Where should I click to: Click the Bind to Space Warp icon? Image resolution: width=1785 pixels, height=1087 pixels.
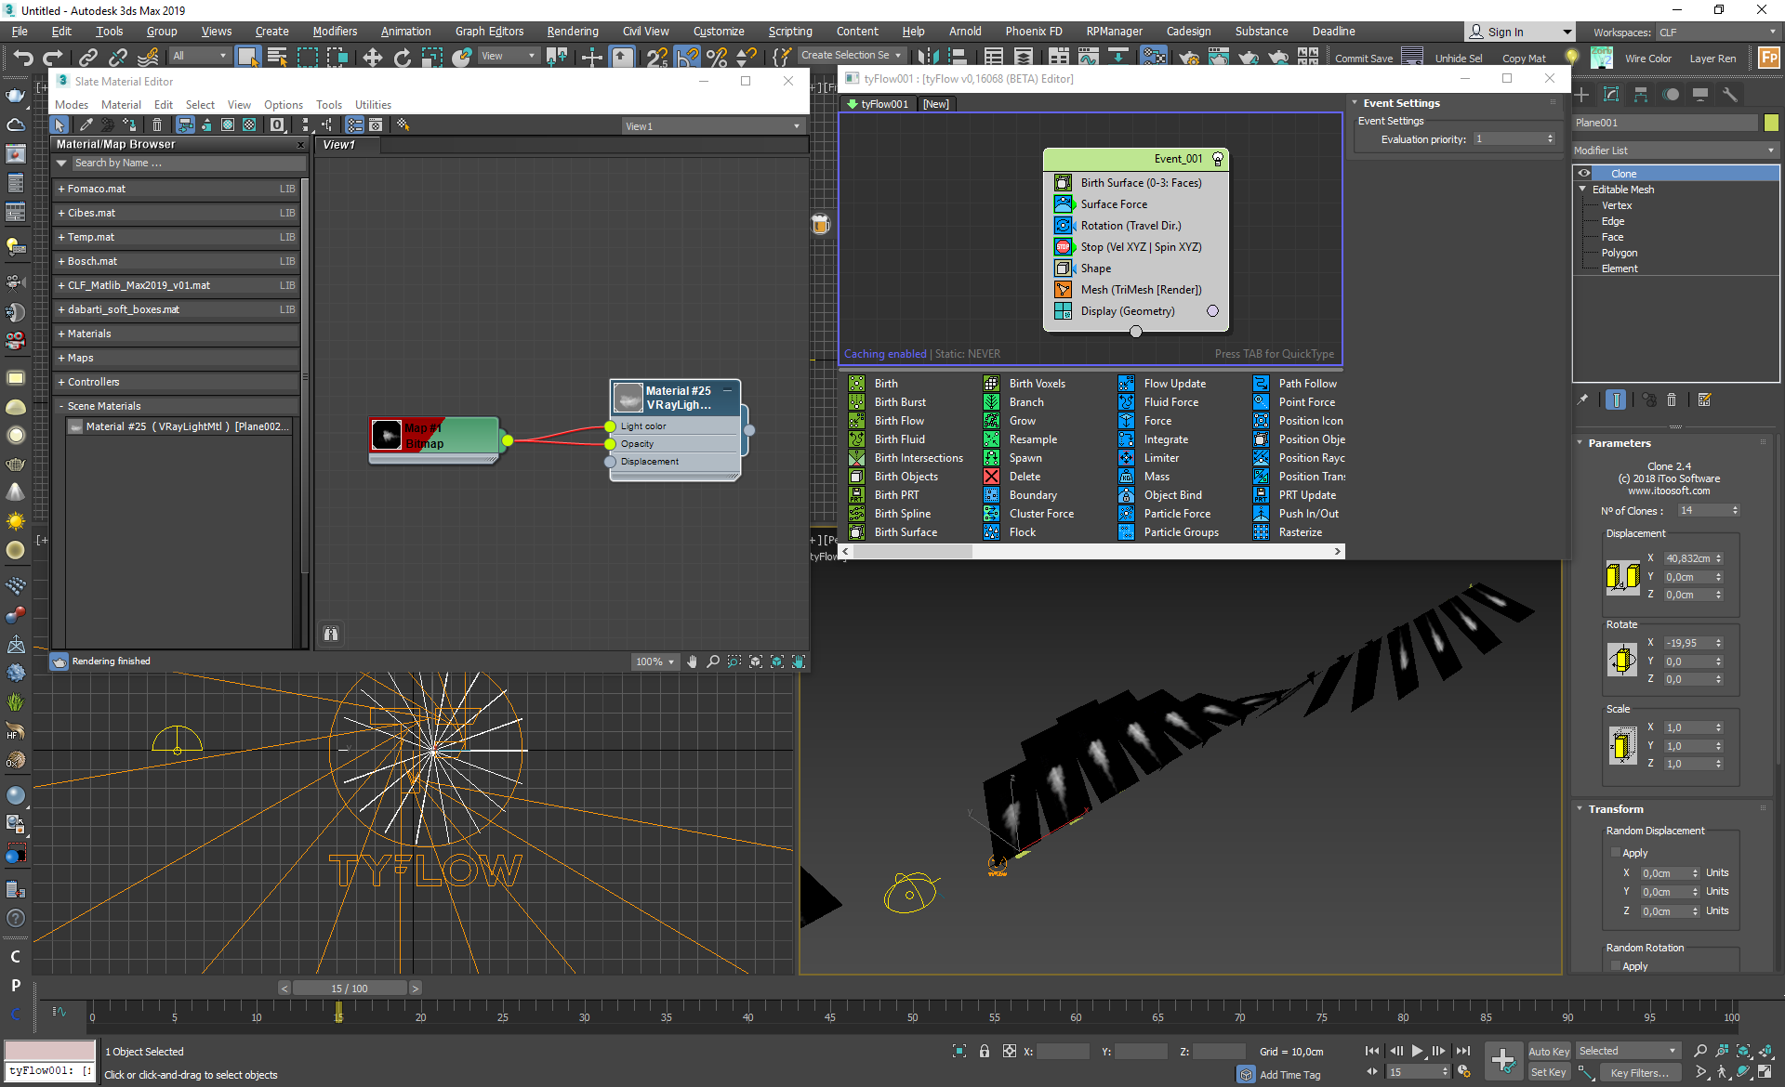[148, 58]
